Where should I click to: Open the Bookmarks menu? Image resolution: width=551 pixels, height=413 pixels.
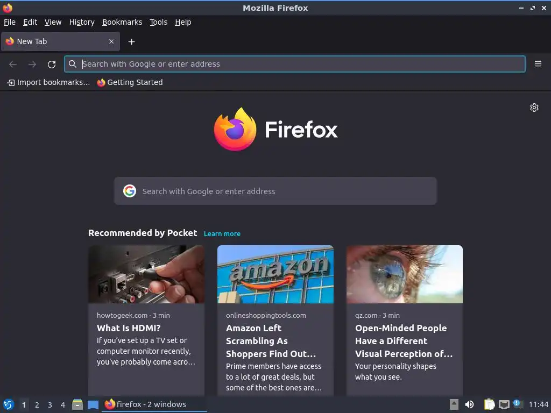122,22
